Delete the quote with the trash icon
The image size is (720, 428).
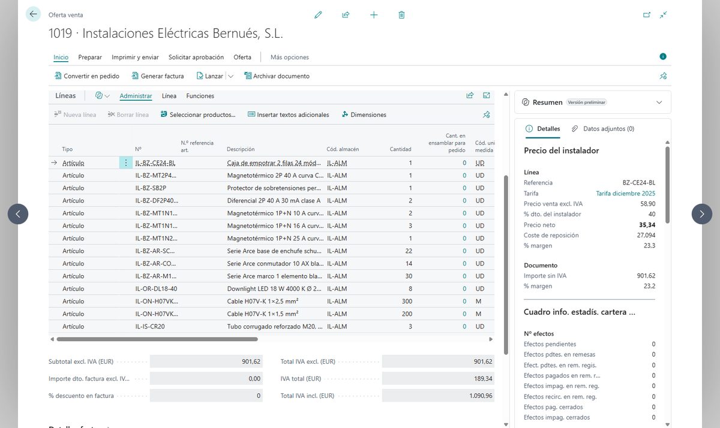(401, 15)
